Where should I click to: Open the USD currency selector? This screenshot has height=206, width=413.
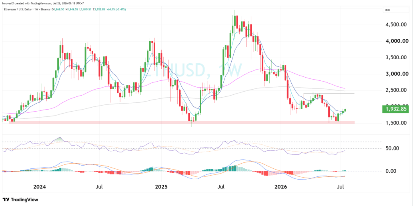coord(394,10)
